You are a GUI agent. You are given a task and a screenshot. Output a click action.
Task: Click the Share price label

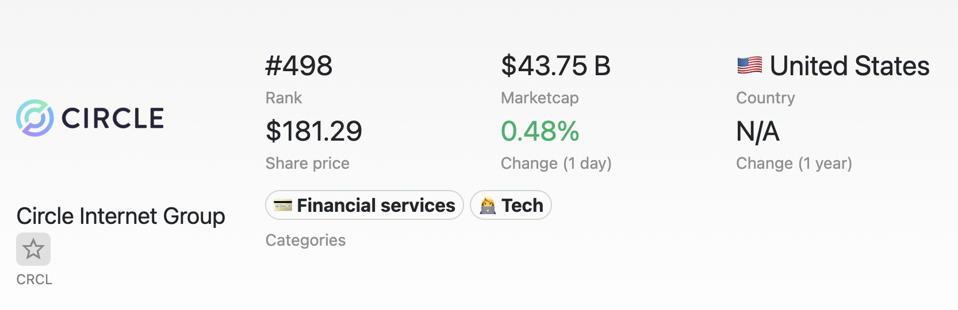coord(307,164)
